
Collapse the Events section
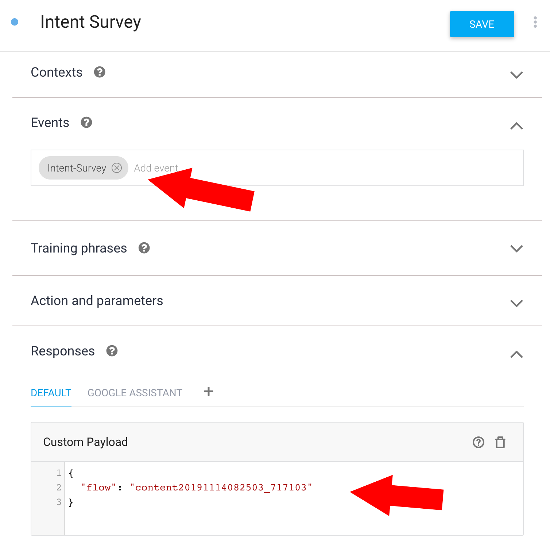[516, 126]
